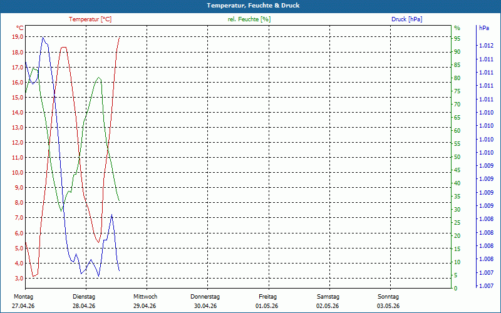Click the '14,0' temperature axis value
The width and height of the screenshot is (501, 313).
18,113
